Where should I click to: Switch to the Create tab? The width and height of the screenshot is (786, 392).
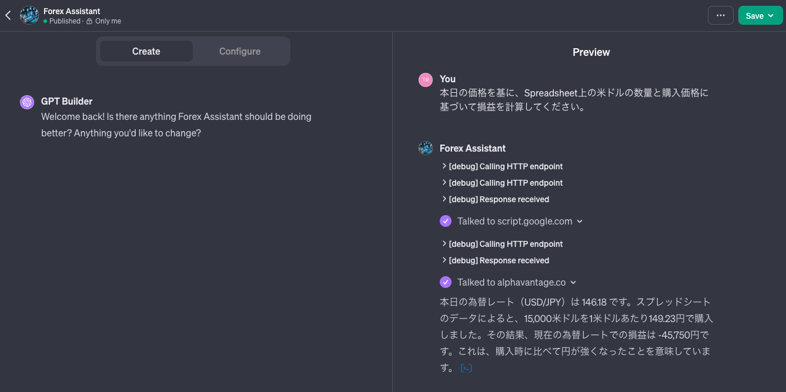(146, 52)
